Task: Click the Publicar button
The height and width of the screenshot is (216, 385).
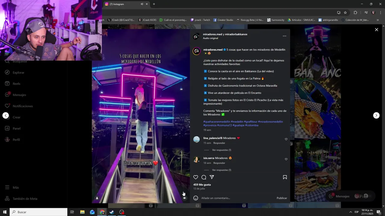Action: point(282,198)
